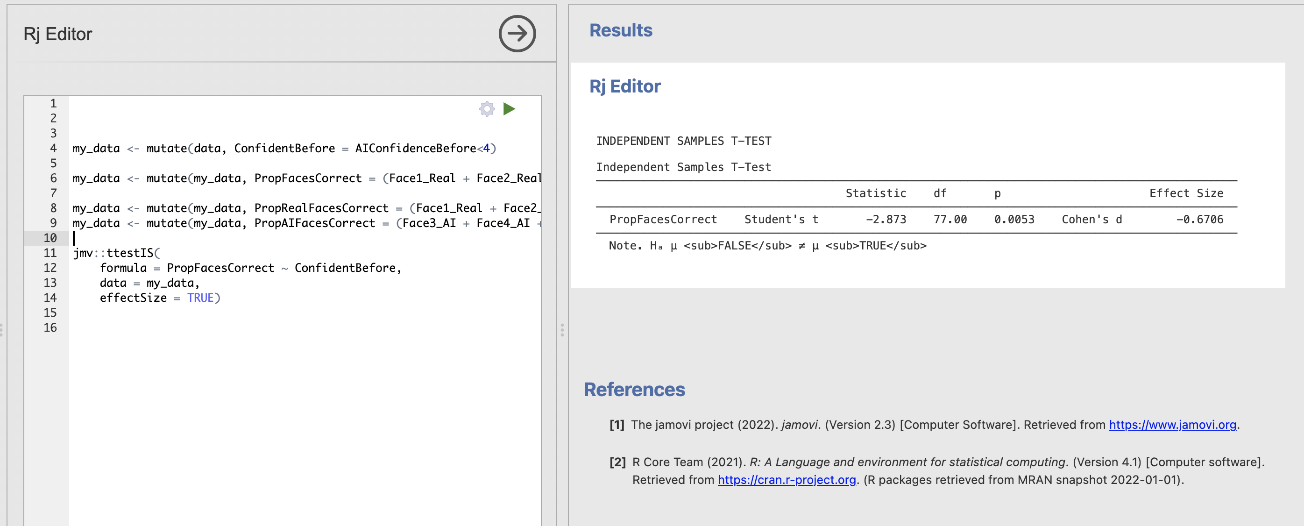Click the Cohen's d value -0.6706
This screenshot has height=526, width=1304.
[1199, 219]
